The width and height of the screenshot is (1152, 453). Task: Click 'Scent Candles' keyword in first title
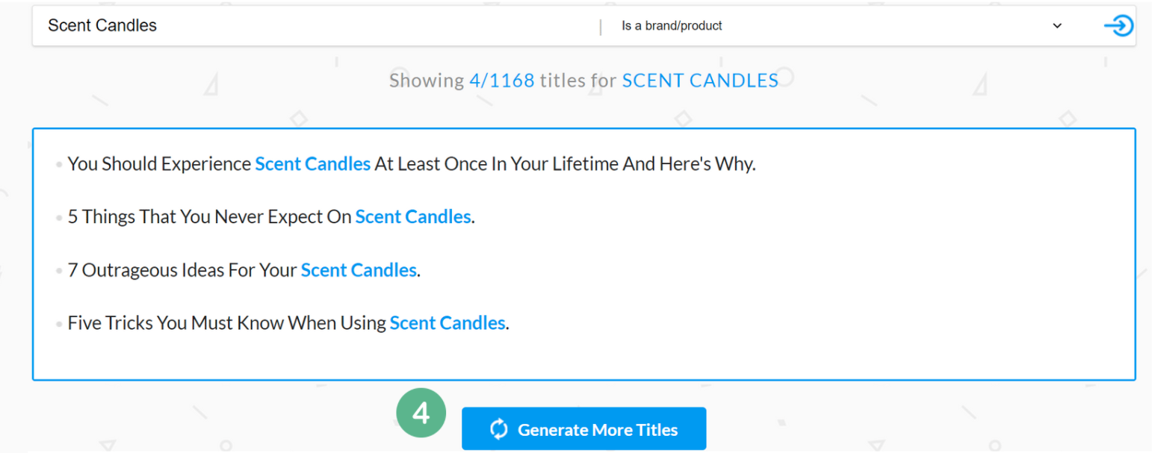pyautogui.click(x=312, y=164)
